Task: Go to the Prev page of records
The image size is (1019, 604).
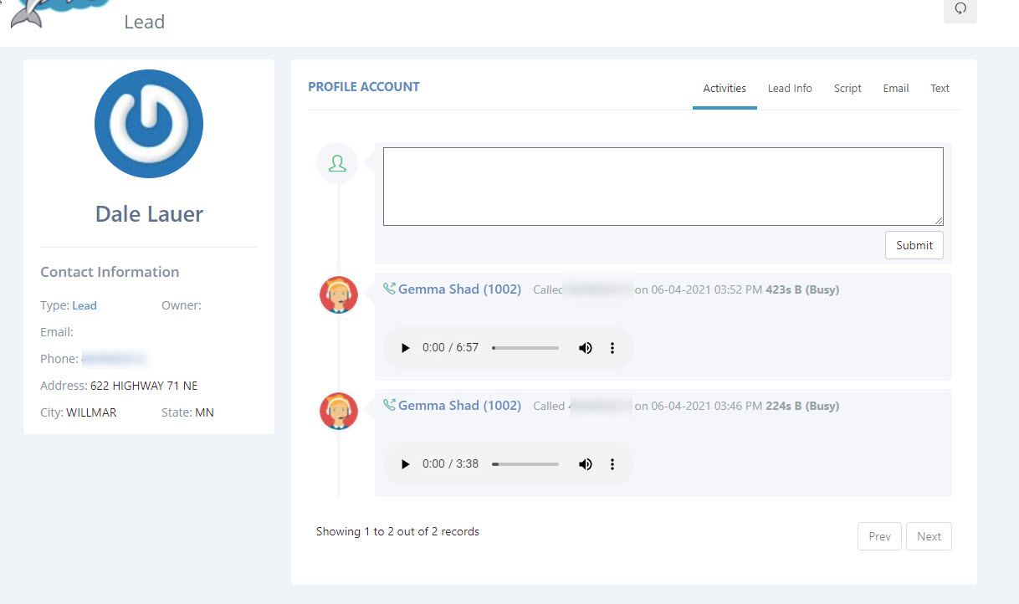Action: pyautogui.click(x=879, y=536)
